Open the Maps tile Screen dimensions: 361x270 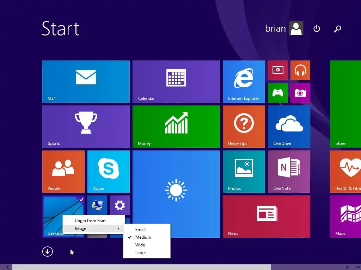(345, 217)
